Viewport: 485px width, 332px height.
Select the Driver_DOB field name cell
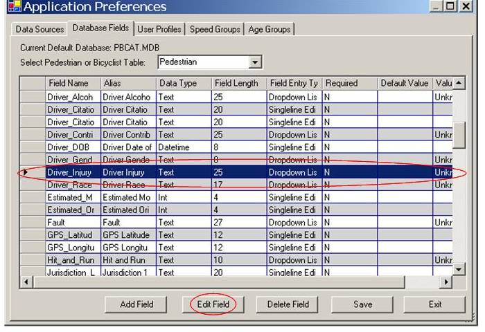coord(73,147)
